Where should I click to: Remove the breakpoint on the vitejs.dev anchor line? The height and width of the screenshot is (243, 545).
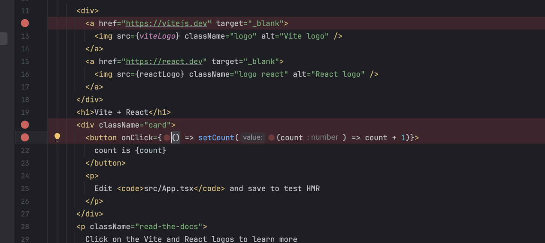(25, 23)
